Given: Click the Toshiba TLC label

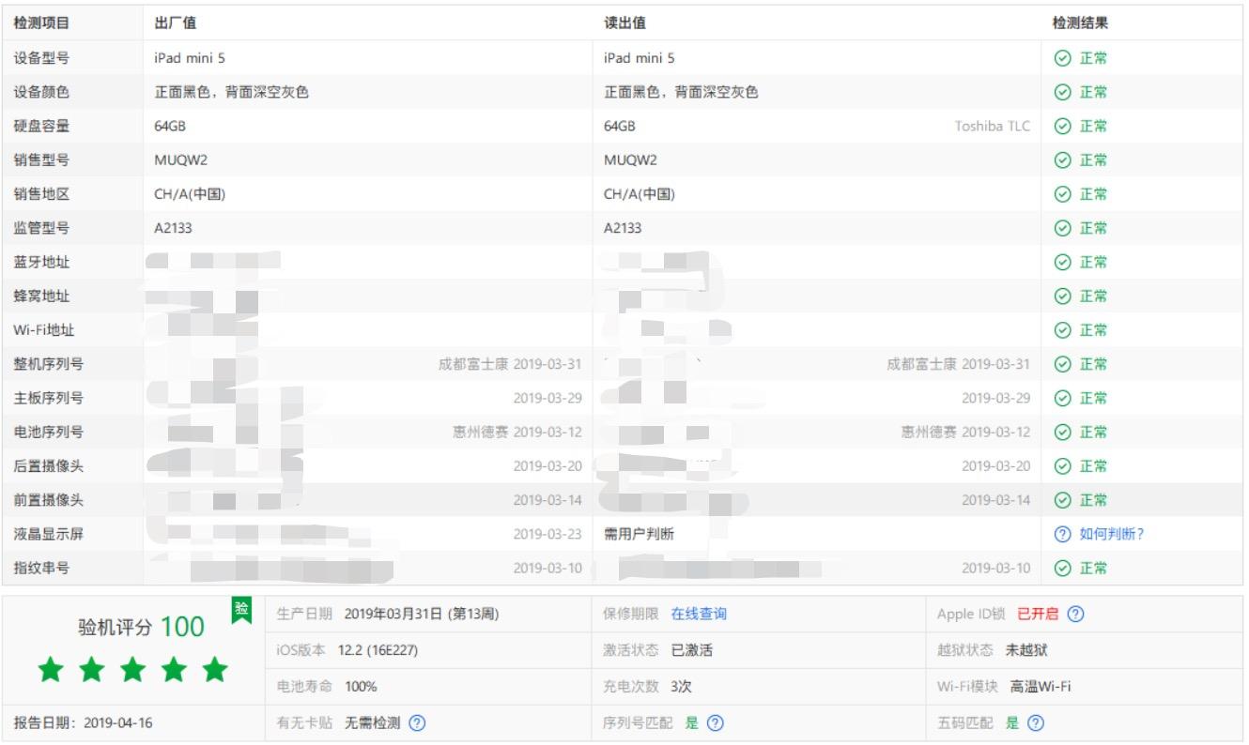Looking at the screenshot, I should (x=993, y=126).
